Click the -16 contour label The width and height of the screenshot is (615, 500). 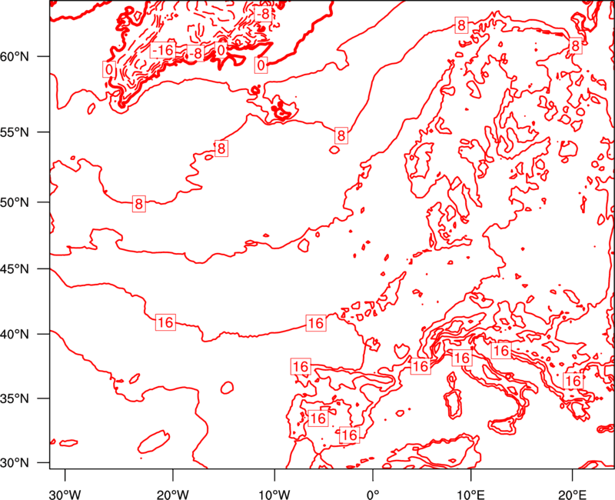(x=162, y=50)
